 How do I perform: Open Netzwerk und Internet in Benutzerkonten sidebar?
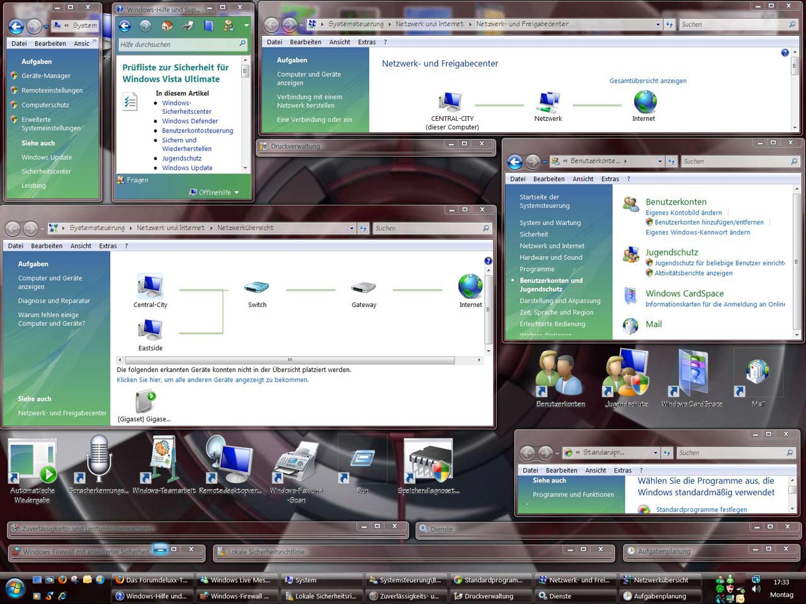pyautogui.click(x=552, y=246)
